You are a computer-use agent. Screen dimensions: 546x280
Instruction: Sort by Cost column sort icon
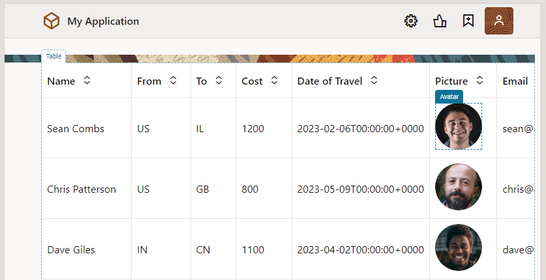point(275,81)
